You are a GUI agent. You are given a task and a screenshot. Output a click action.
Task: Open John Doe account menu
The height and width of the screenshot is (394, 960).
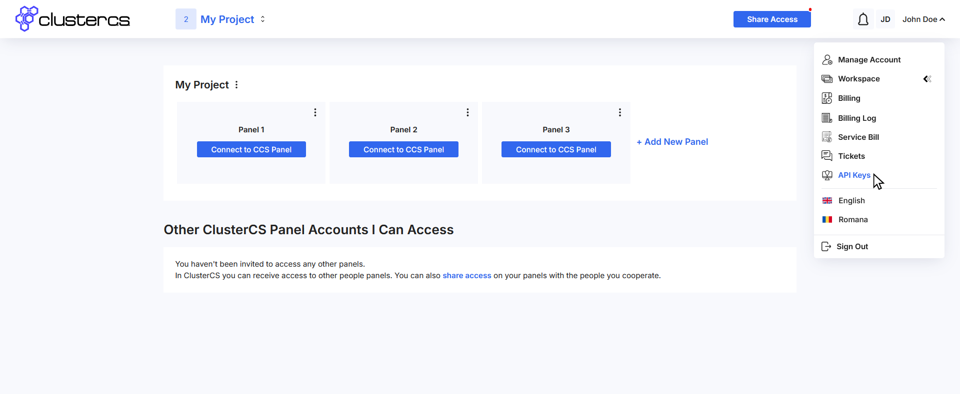(923, 19)
